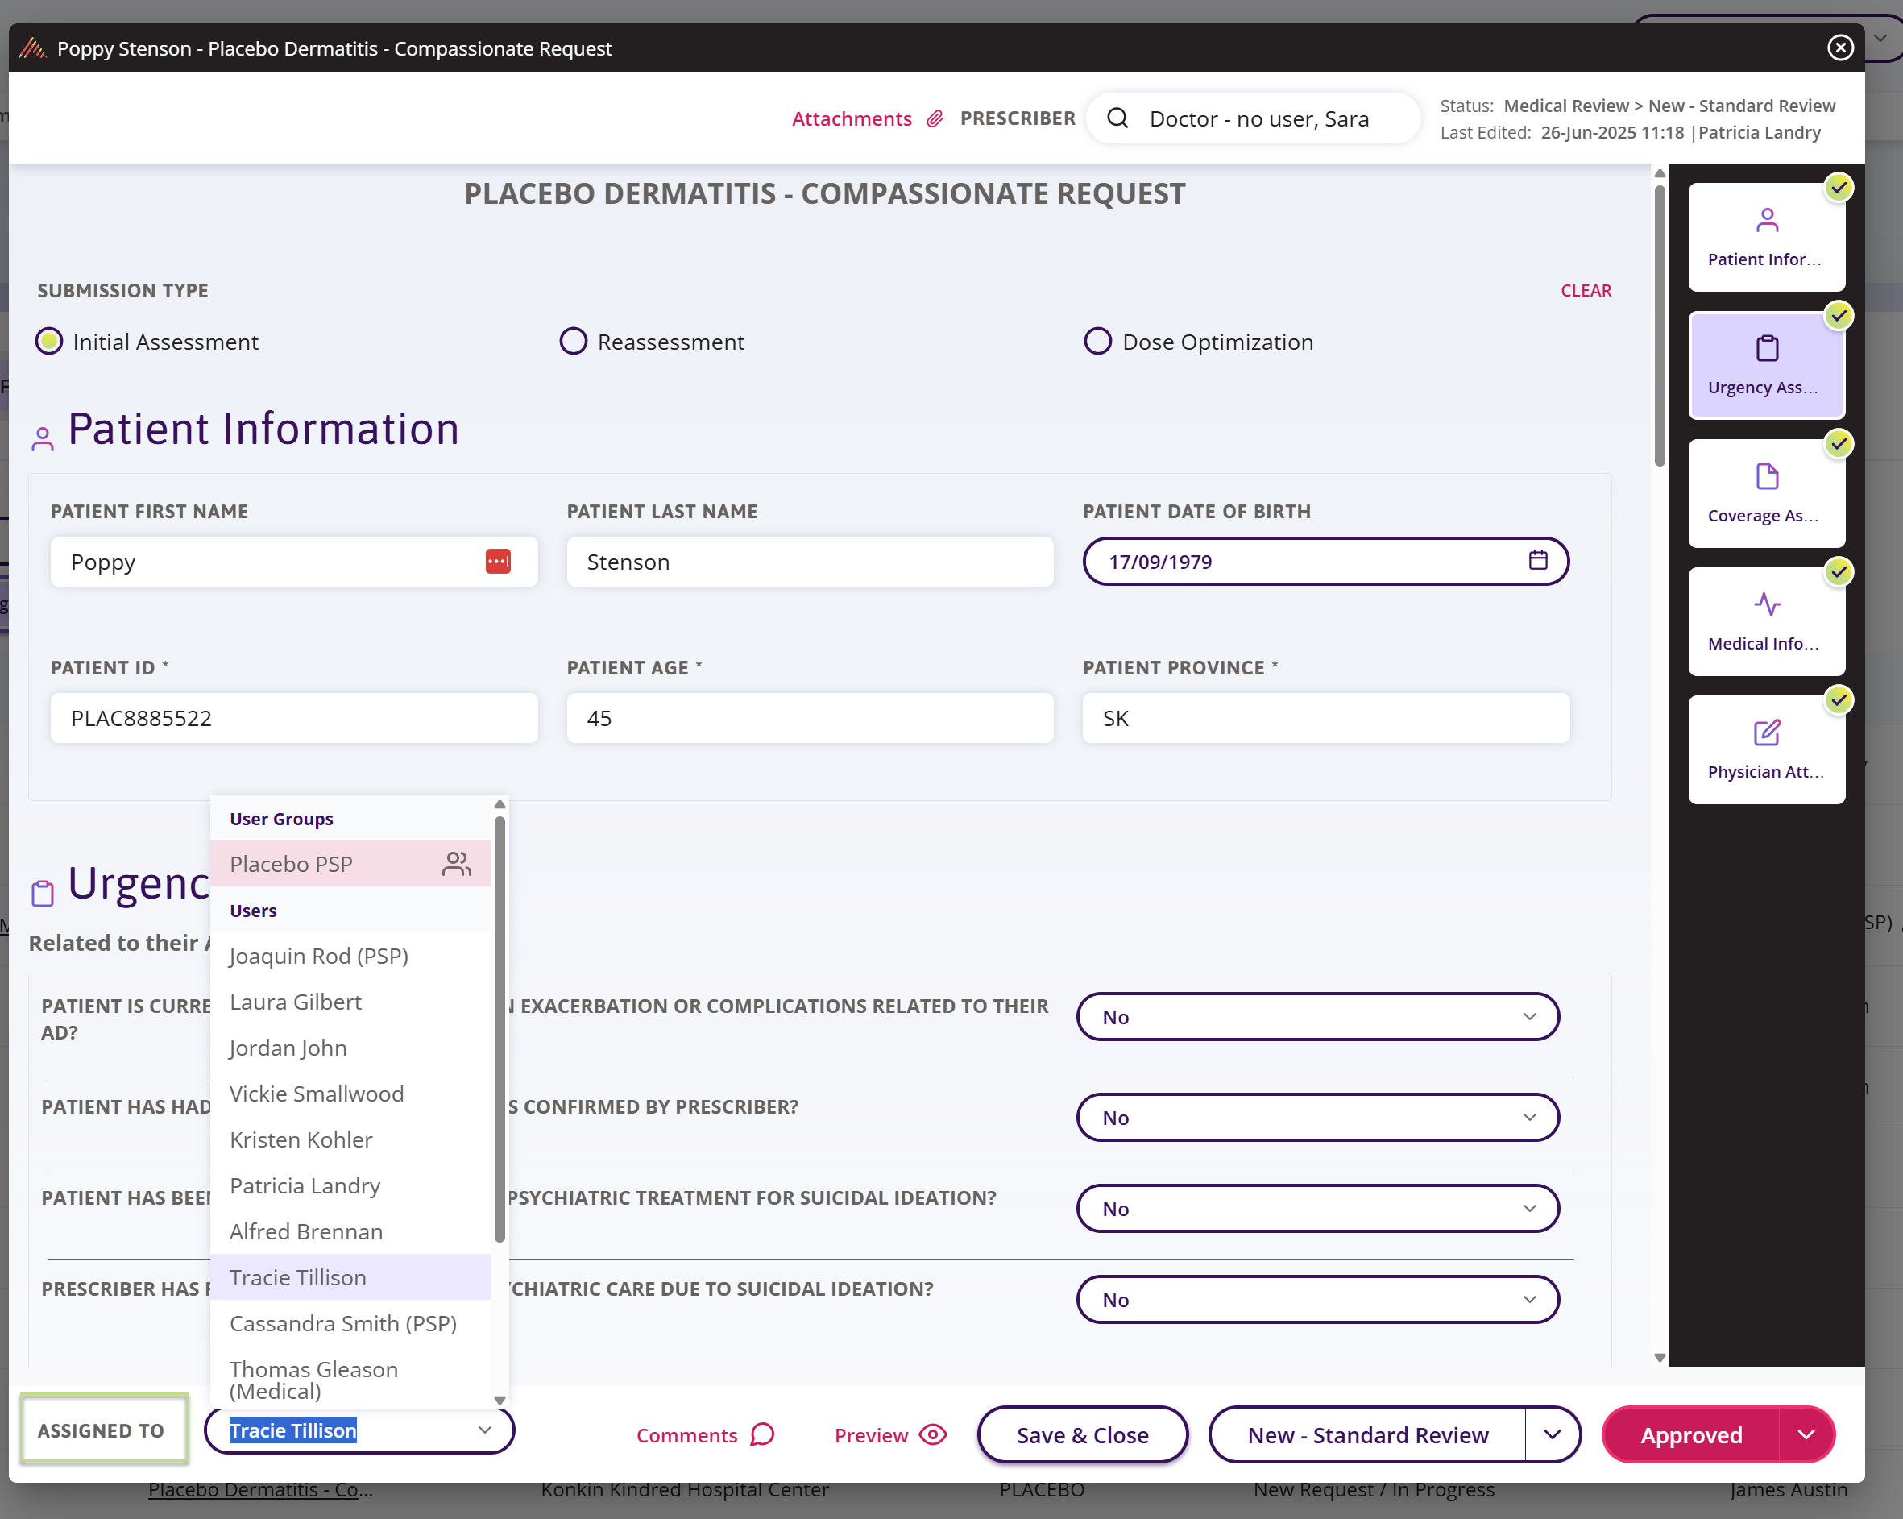Click the user group icon beside Placebo PSP
The height and width of the screenshot is (1519, 1903).
pyautogui.click(x=456, y=863)
